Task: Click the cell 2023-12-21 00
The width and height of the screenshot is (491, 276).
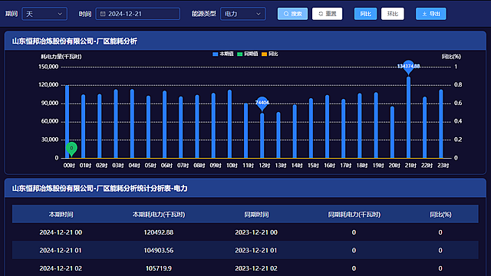Action: tap(256, 232)
